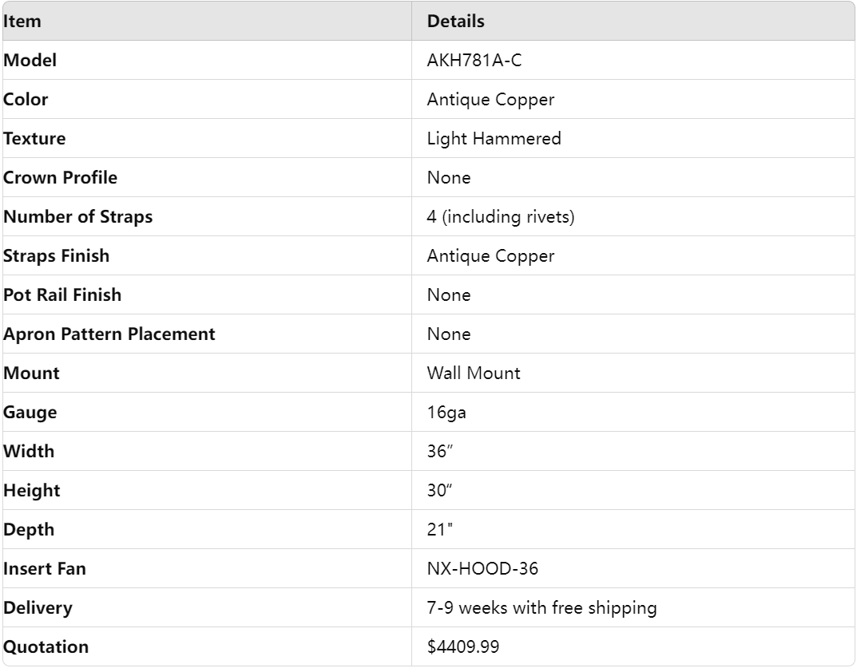857x668 pixels.
Task: Select the Light Hammered texture value
Action: [x=494, y=139]
